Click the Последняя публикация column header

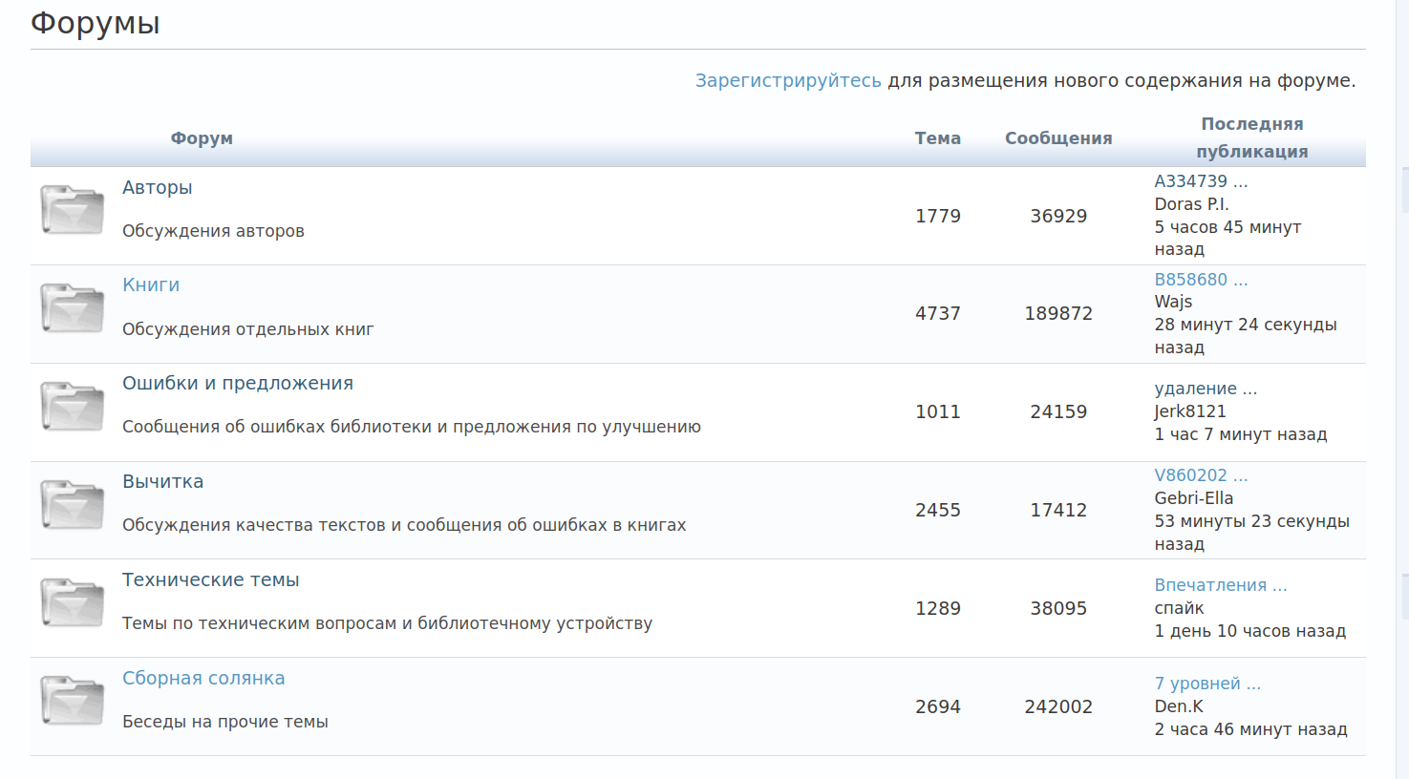[x=1251, y=137]
